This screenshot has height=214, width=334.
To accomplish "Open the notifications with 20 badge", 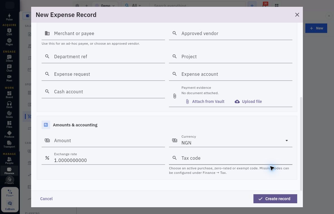I will (x=265, y=5).
